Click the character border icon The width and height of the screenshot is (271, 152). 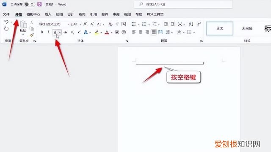pyautogui.click(x=124, y=24)
